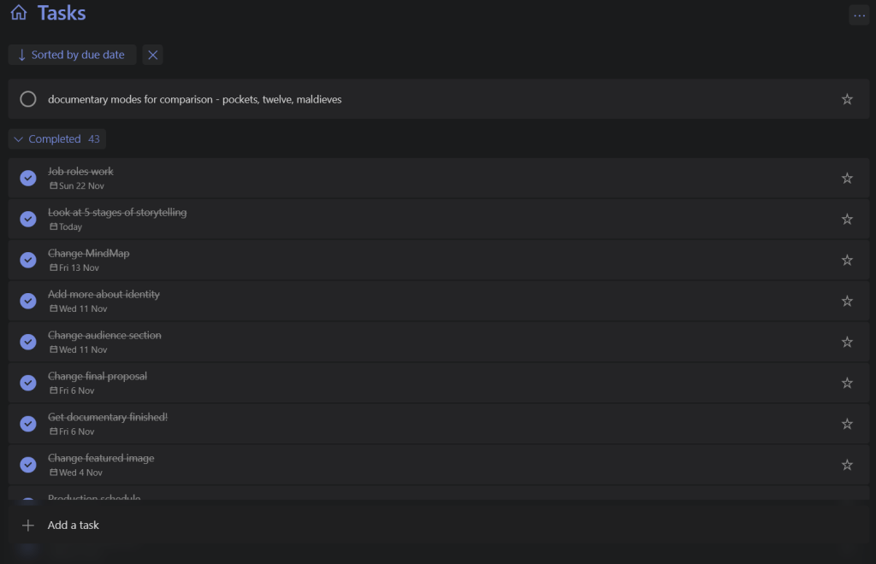Click the plus icon to add a task
876x564 pixels.
click(x=28, y=525)
